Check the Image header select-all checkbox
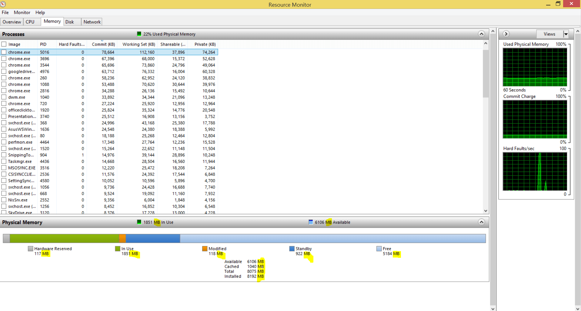Viewport: 581px width, 311px height. (4, 44)
